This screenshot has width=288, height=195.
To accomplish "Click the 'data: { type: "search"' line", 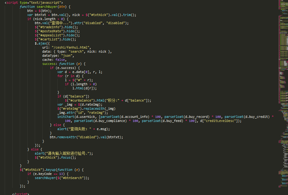I will (x=77, y=51).
